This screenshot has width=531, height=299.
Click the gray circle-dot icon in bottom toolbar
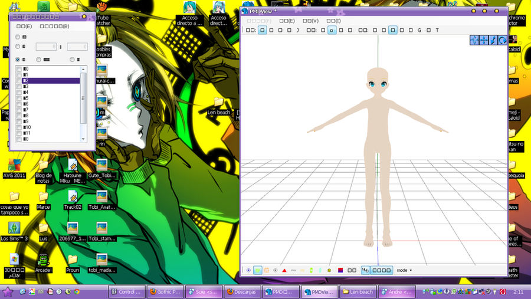coord(276,270)
